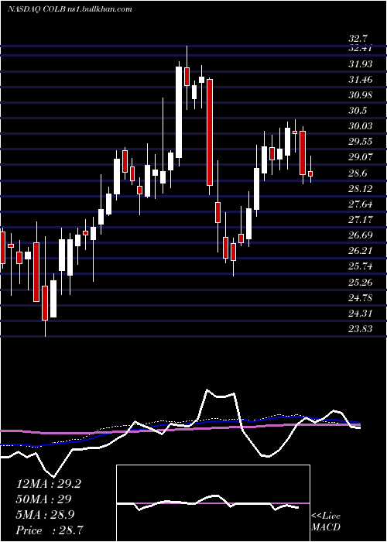Click the 31.46 price level label
The width and height of the screenshot is (387, 542).
(361, 80)
